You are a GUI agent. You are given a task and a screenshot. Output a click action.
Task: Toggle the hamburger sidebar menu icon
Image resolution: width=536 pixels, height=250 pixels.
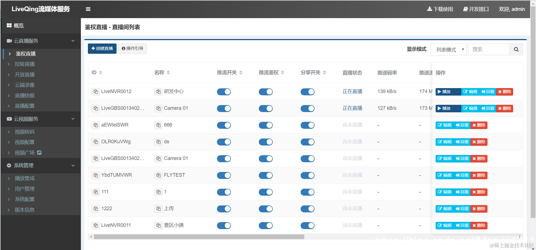88,9
